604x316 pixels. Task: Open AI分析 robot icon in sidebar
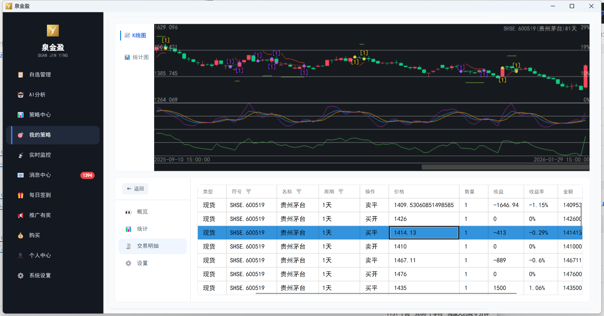[21, 95]
